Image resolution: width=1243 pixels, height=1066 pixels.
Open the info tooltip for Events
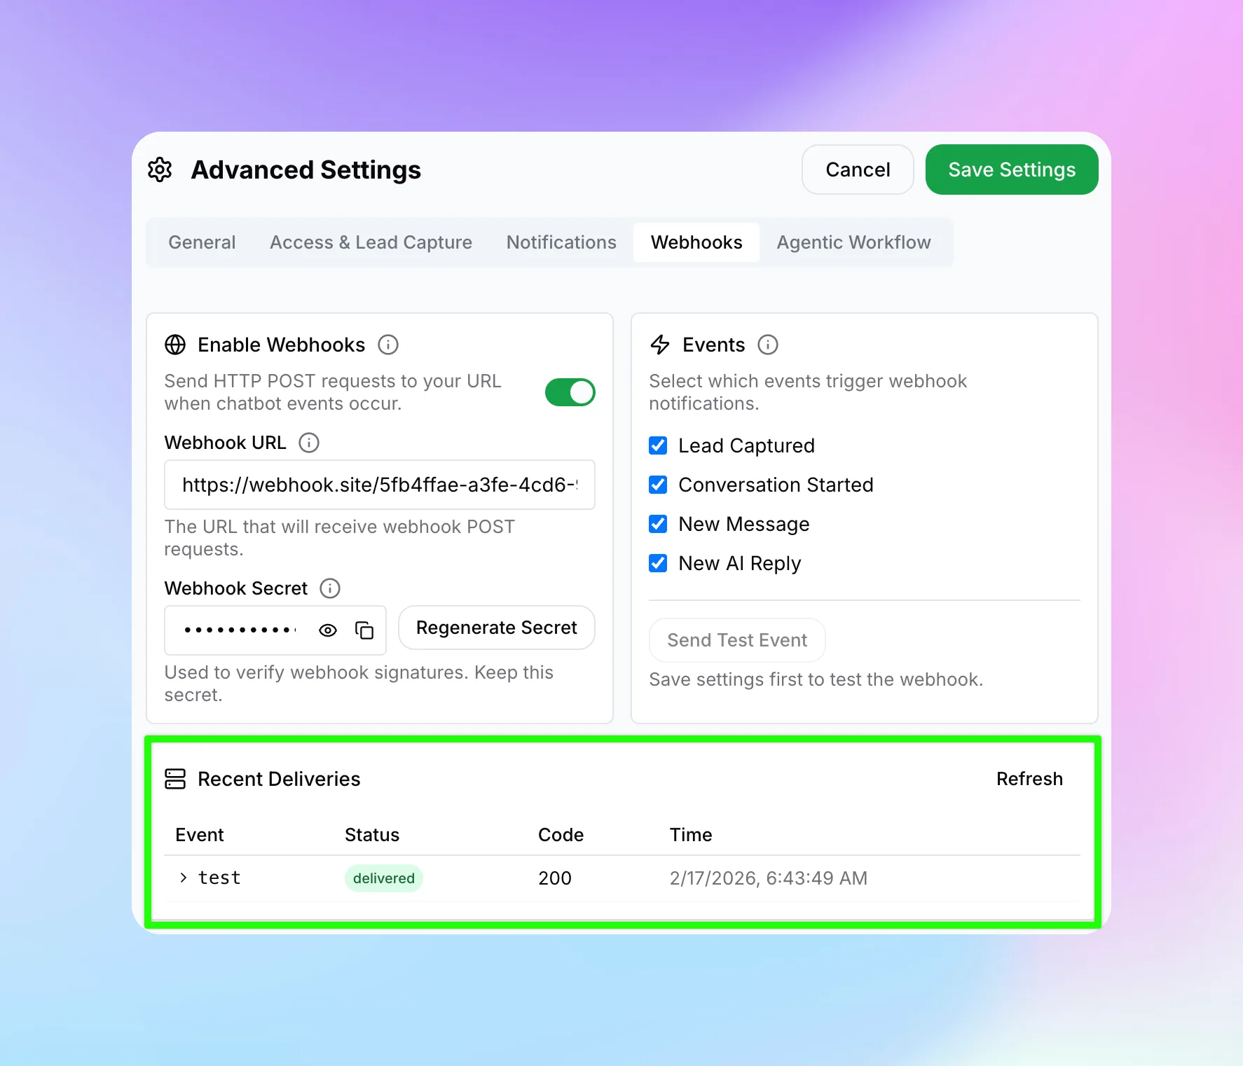[x=768, y=345]
